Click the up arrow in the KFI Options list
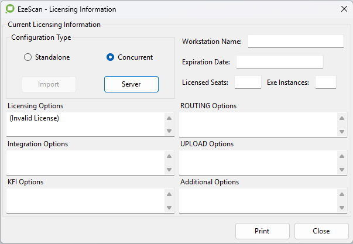This screenshot has height=244, width=353. tap(169, 194)
